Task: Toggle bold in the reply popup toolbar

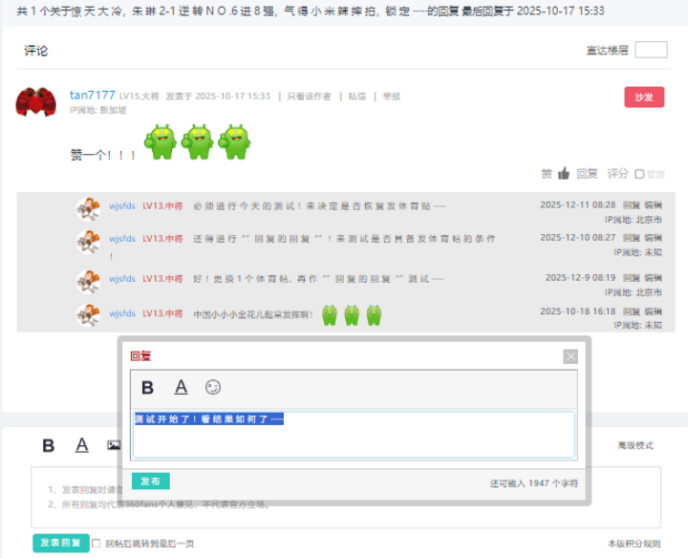Action: [147, 387]
